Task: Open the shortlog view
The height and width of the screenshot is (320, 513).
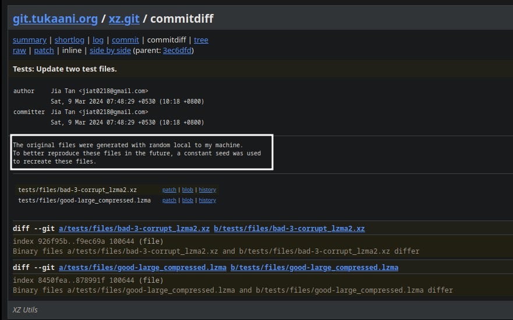Action: pyautogui.click(x=69, y=40)
